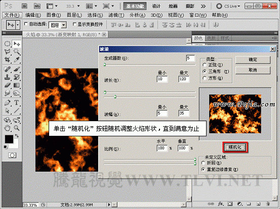Image resolution: width=280 pixels, height=209 pixels.
Task: Expand more workspaces chevron
Action: (x=203, y=6)
